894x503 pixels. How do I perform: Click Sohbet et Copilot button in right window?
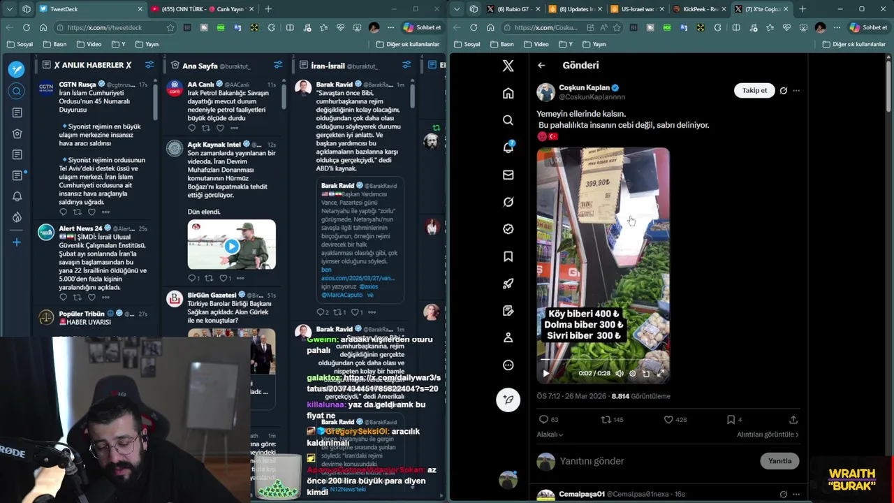(868, 27)
